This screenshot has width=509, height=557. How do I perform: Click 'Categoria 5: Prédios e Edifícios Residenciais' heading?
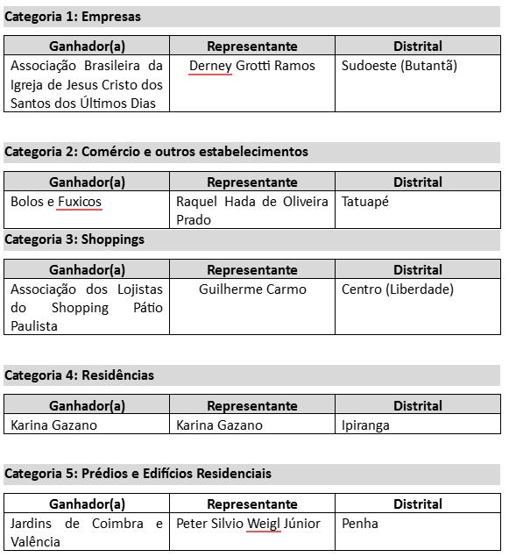(138, 474)
